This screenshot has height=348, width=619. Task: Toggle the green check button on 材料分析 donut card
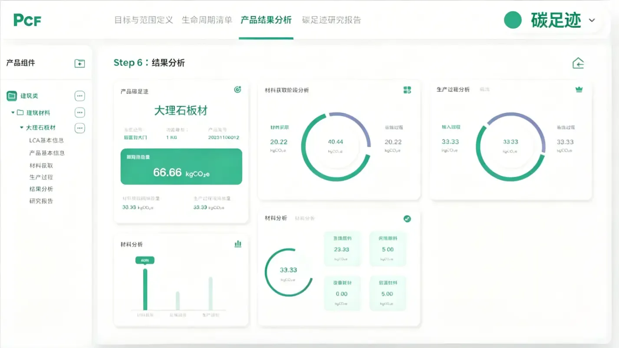click(x=407, y=219)
